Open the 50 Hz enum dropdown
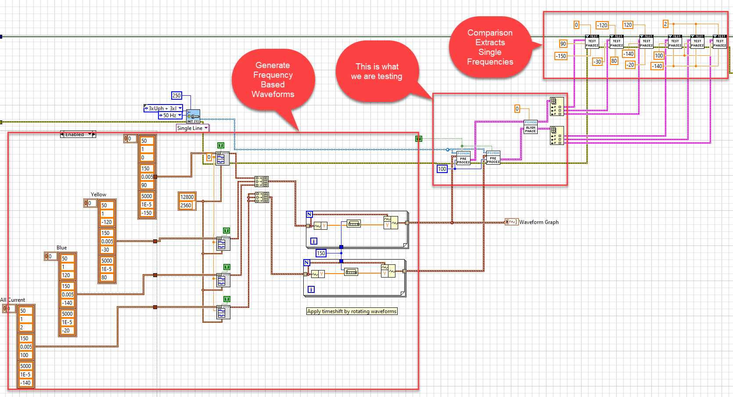Viewport: 733px width, 397px height. (180, 115)
